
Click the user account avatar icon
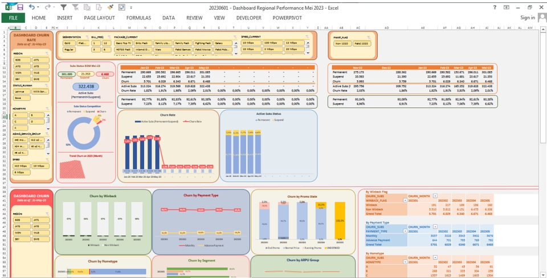pos(542,18)
